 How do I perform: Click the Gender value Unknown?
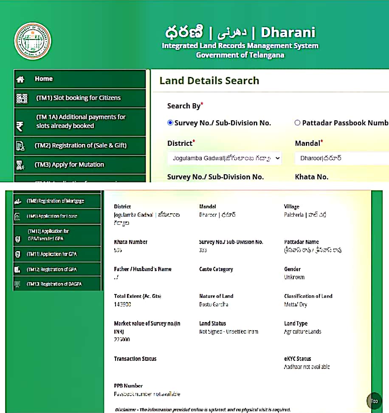[x=294, y=277]
